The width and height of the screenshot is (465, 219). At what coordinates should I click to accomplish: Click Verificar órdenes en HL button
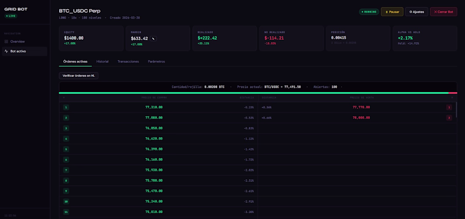(79, 76)
